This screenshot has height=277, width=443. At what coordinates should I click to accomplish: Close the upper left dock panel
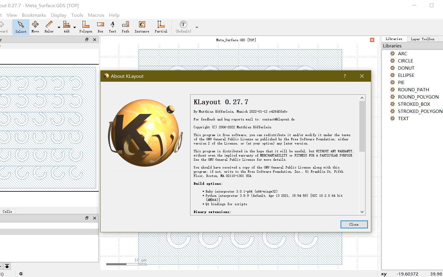coord(95,40)
